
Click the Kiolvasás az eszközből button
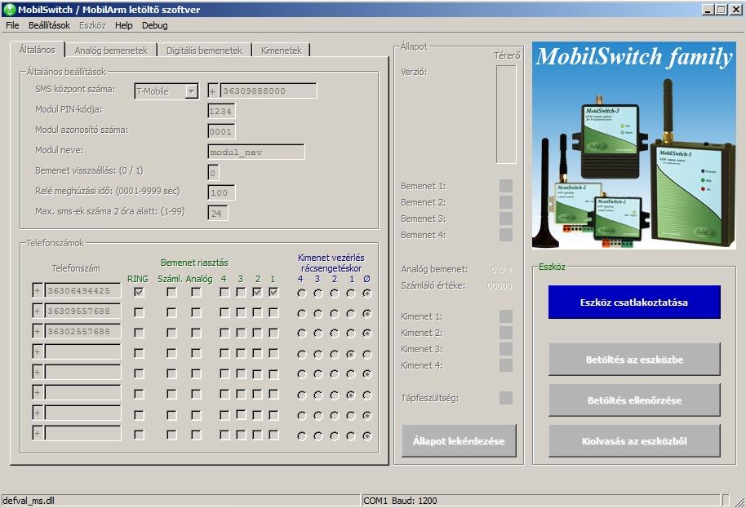(634, 441)
